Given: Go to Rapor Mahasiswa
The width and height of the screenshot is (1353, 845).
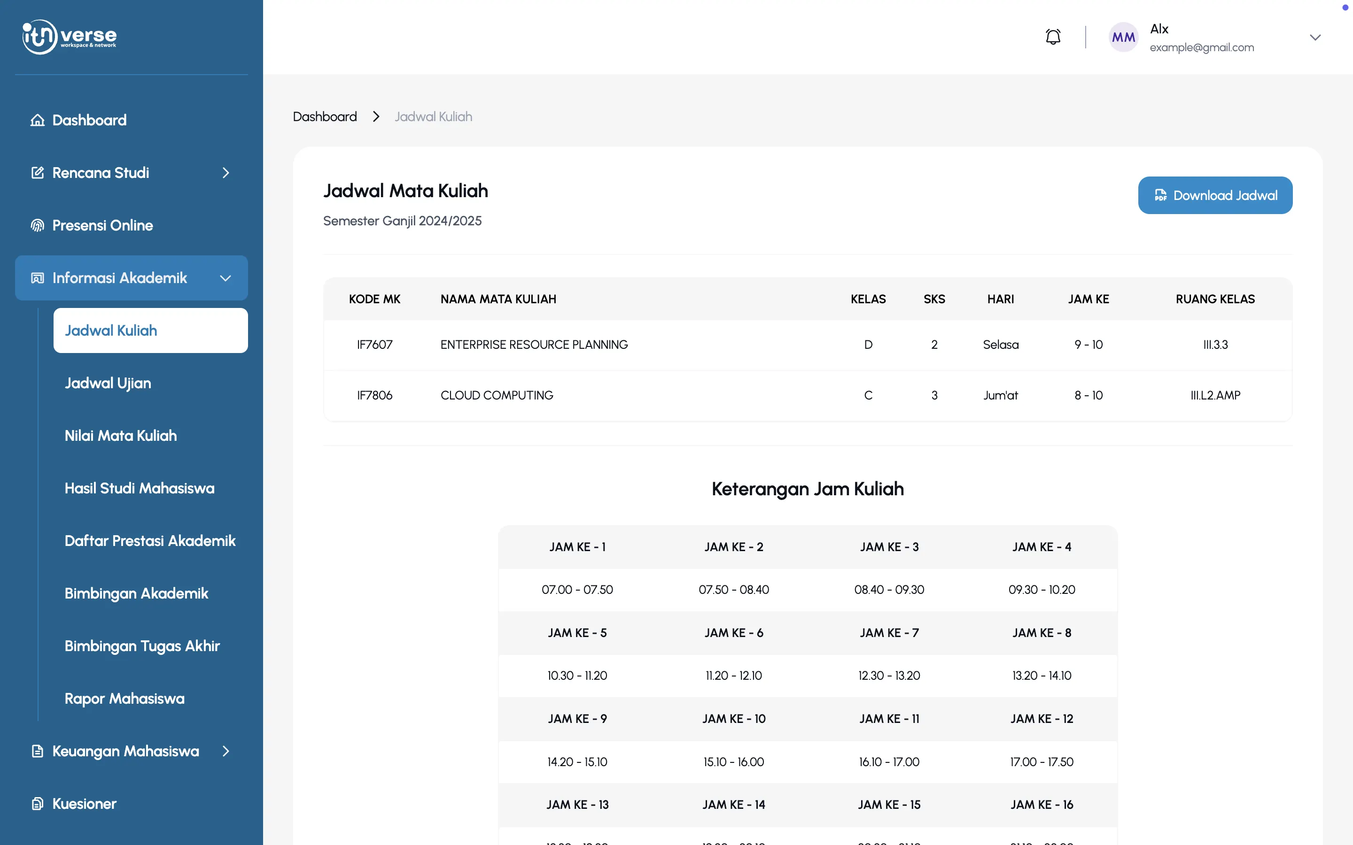Looking at the screenshot, I should tap(150, 699).
